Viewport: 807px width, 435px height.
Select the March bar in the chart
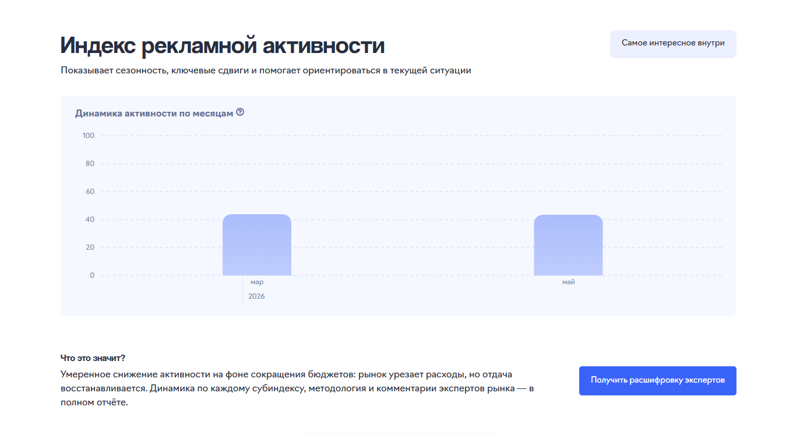point(257,245)
